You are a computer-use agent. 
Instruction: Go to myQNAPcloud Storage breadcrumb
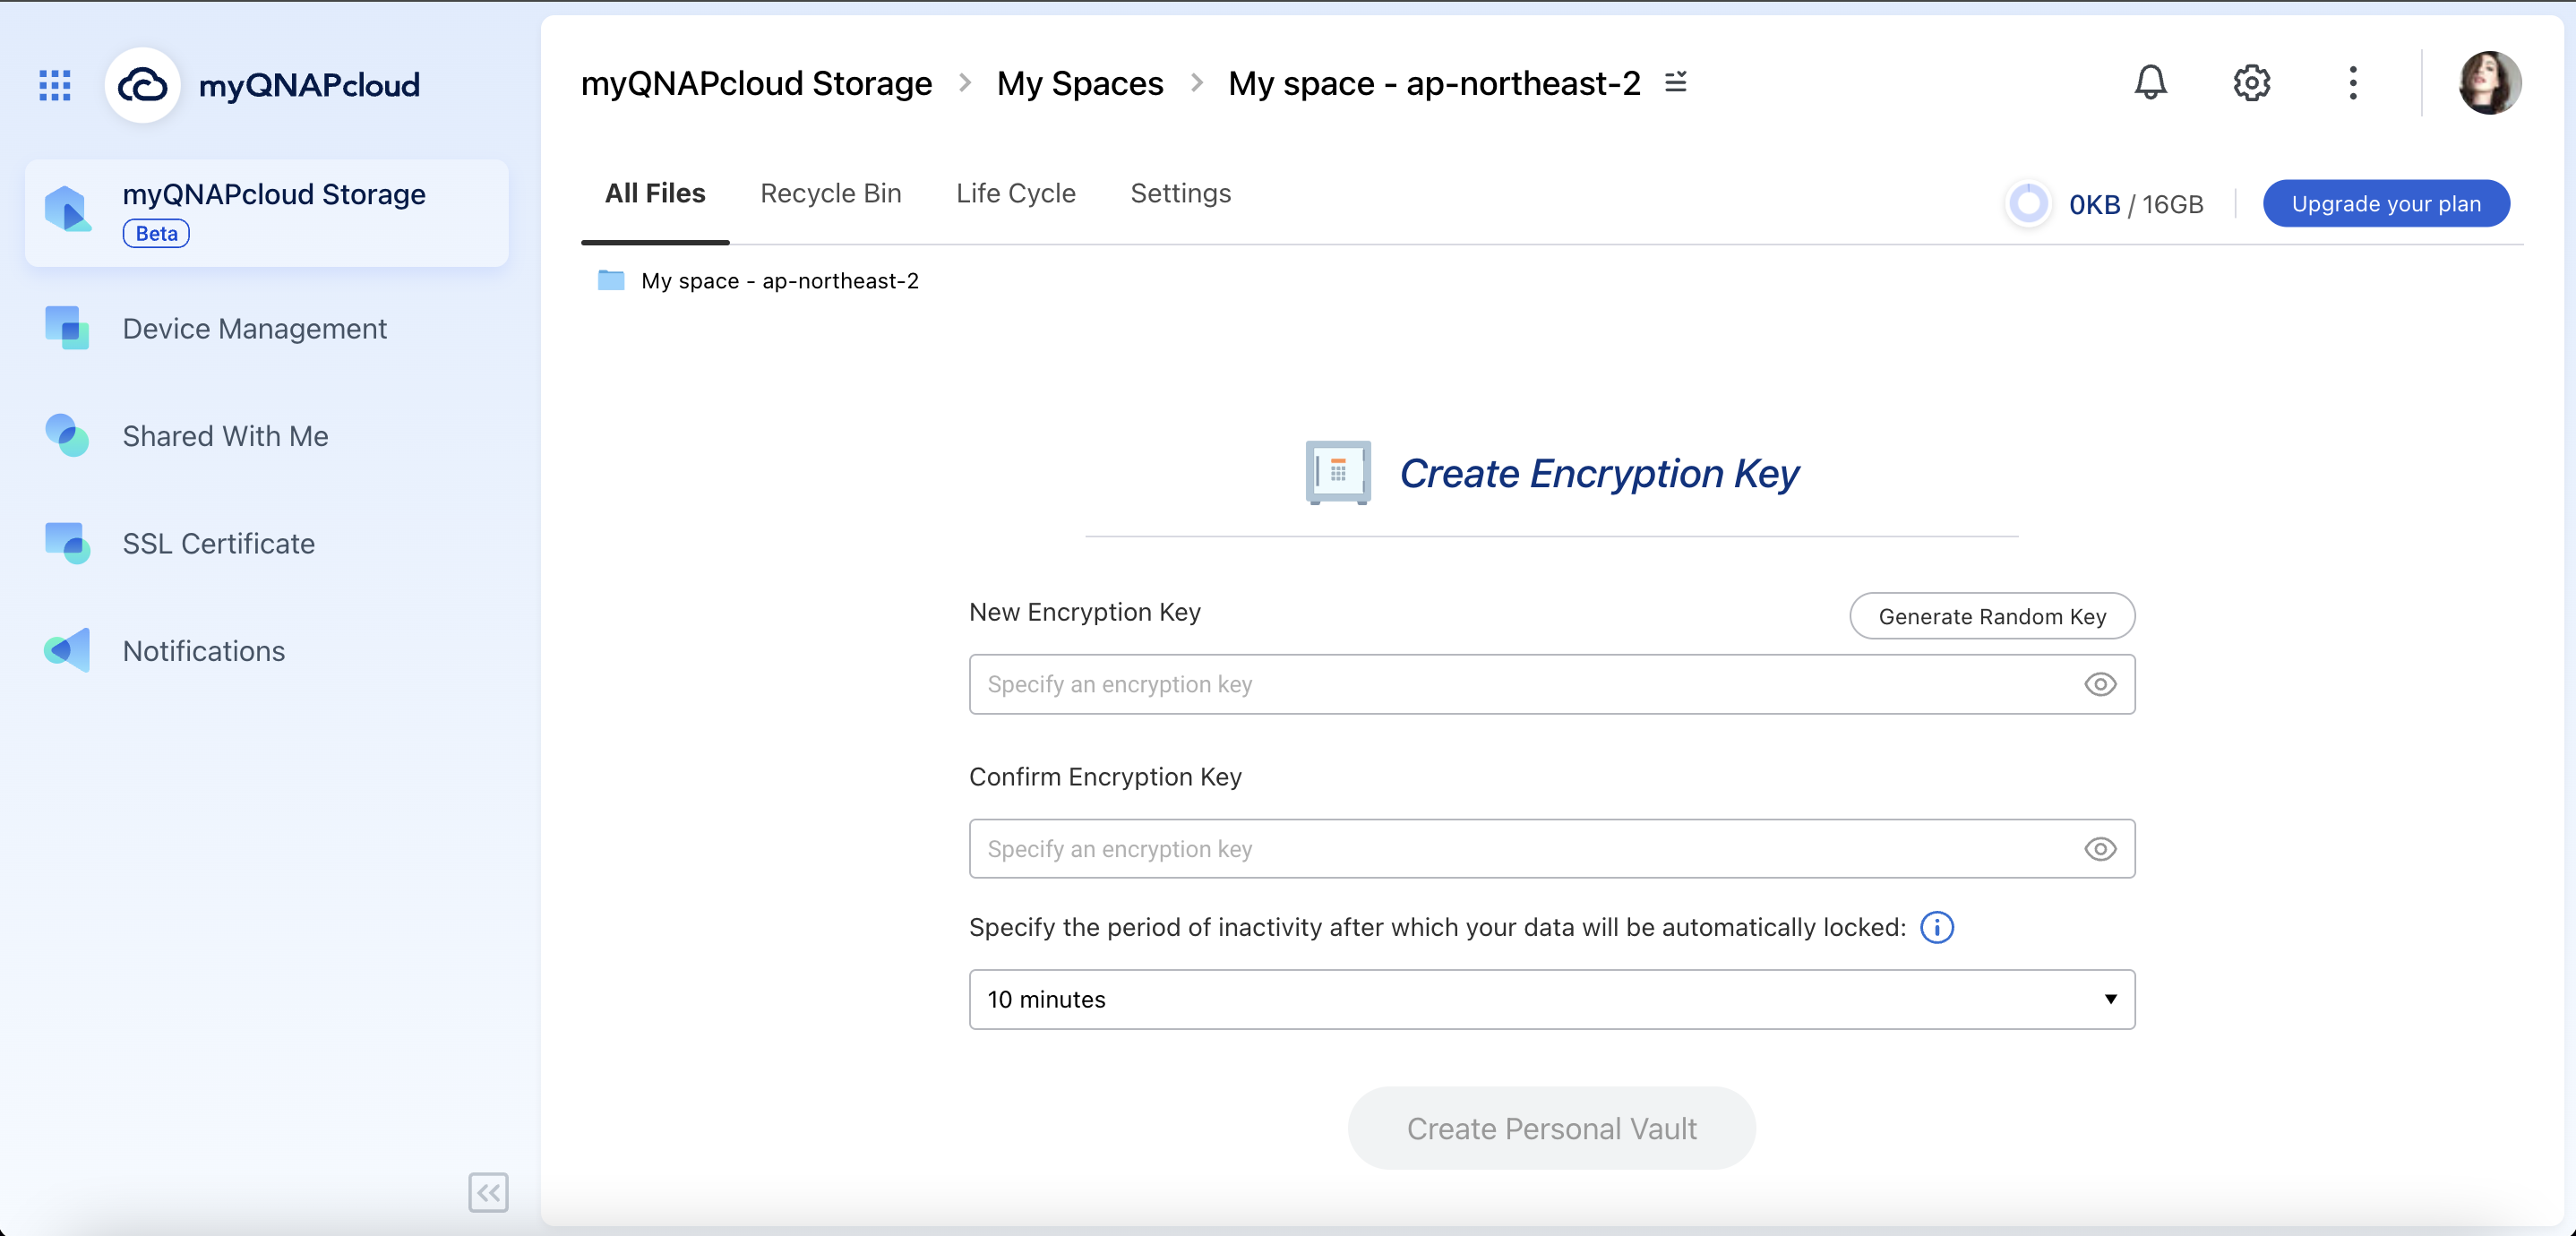tap(756, 82)
